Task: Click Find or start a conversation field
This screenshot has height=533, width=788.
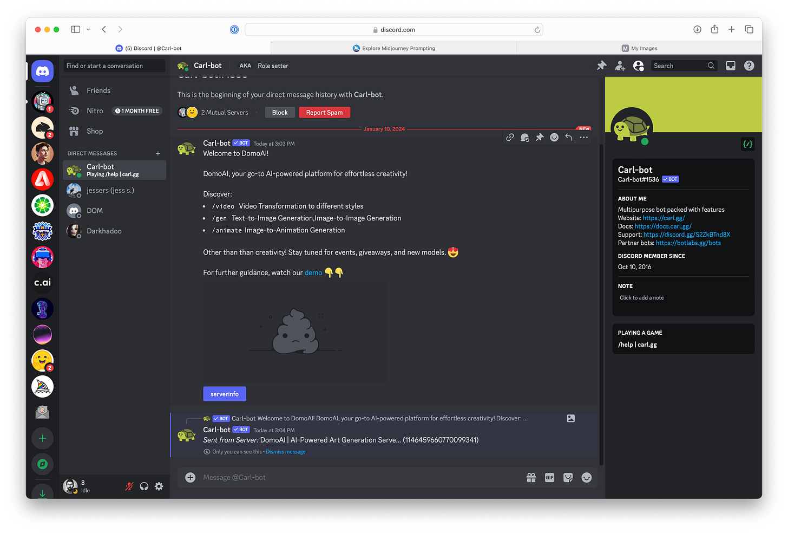Action: coord(114,66)
